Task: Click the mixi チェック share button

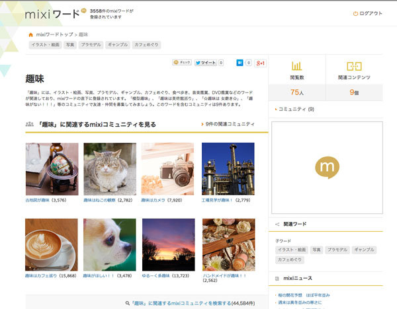Action: coord(182,62)
